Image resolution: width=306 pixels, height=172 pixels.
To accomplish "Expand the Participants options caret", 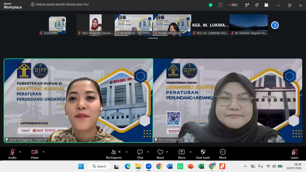I will pos(127,152).
